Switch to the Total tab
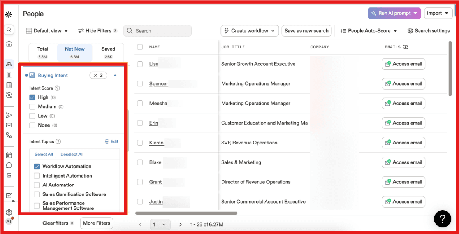This screenshot has height=234, width=459. tap(43, 53)
